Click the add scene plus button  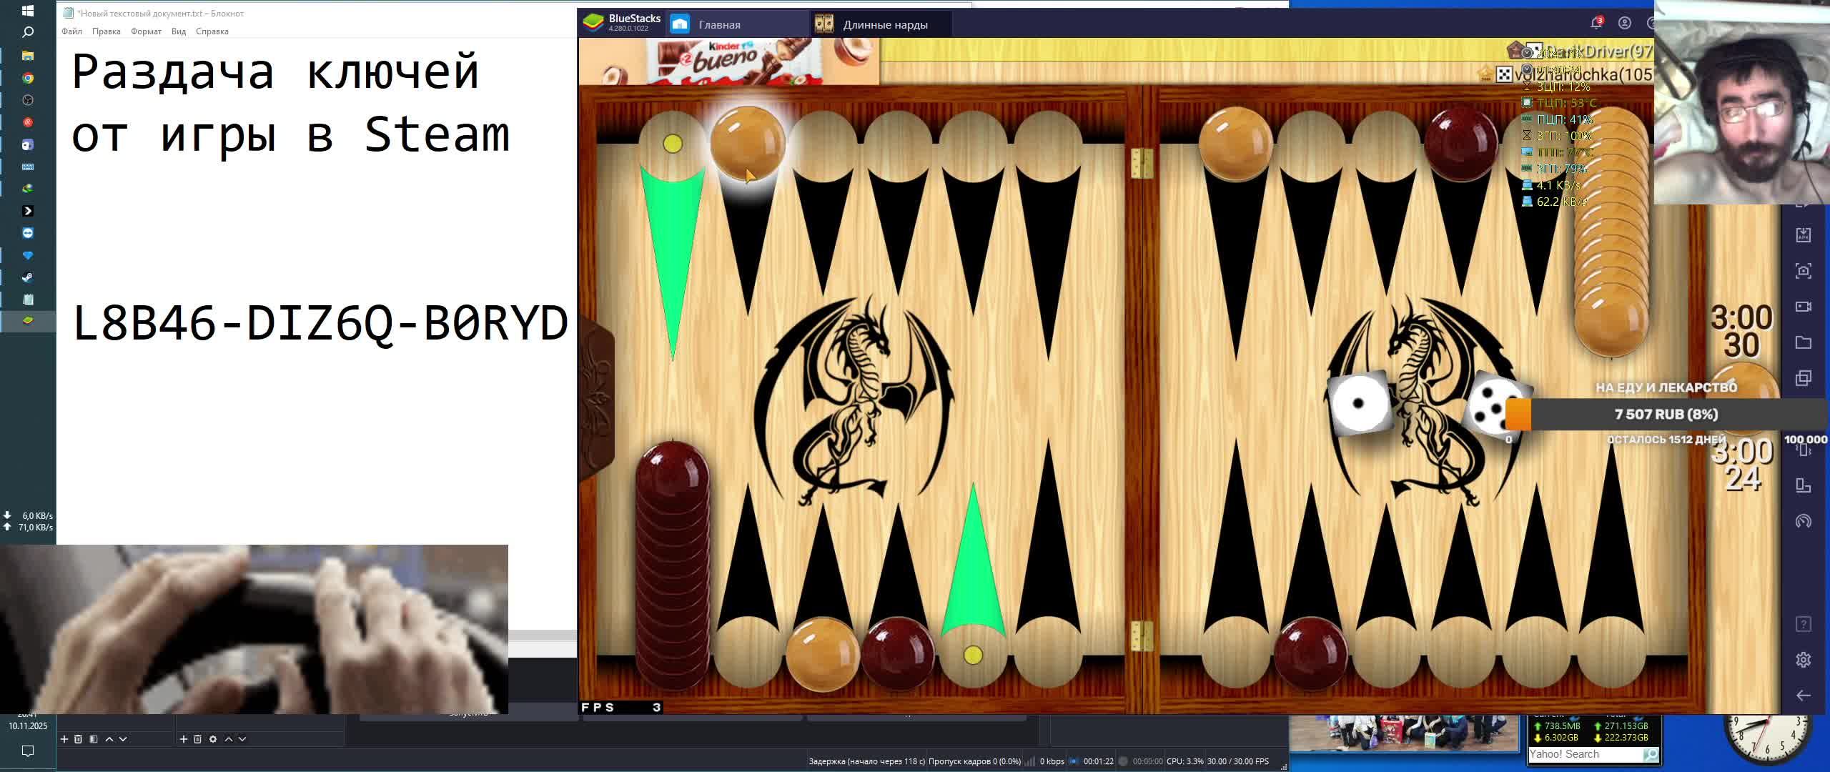click(64, 739)
